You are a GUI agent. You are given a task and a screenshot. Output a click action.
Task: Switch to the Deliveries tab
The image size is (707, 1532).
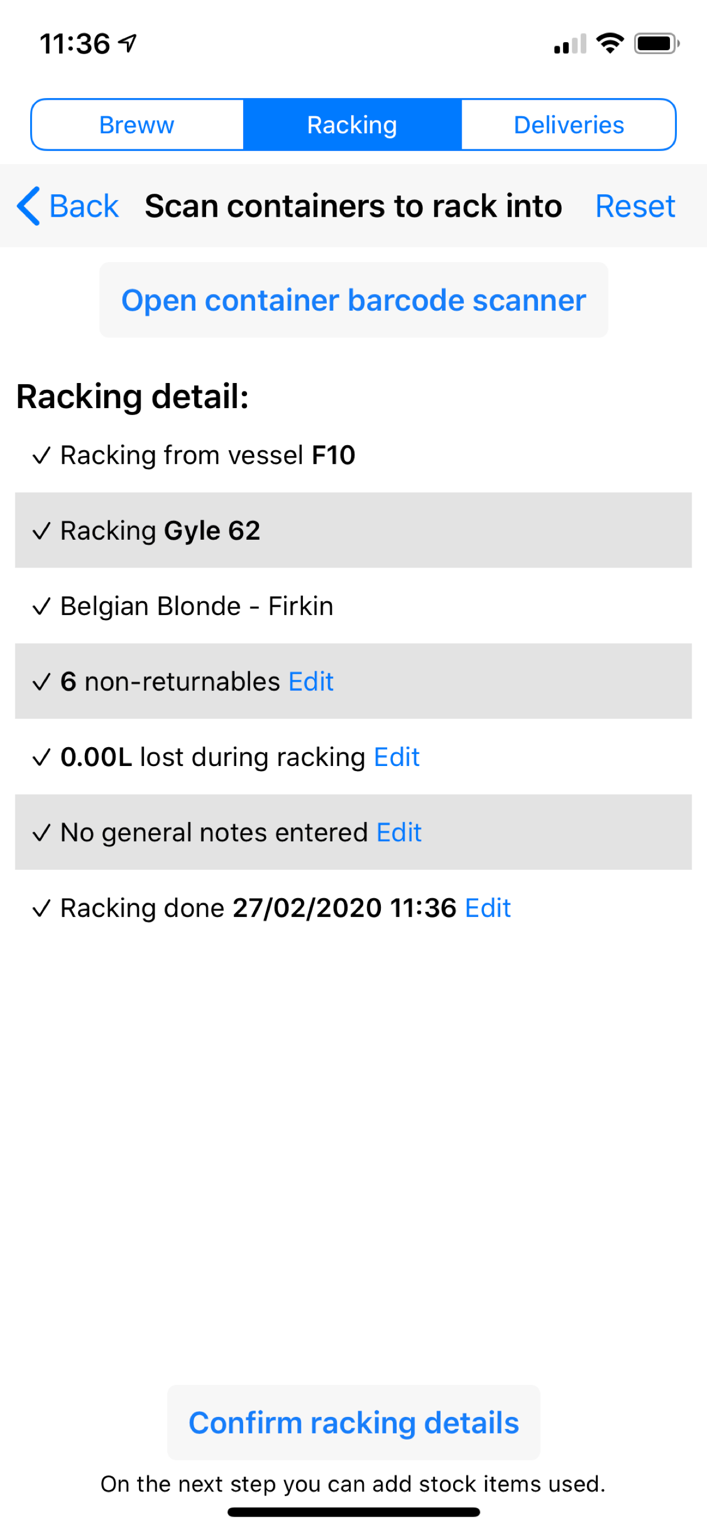[x=569, y=125]
